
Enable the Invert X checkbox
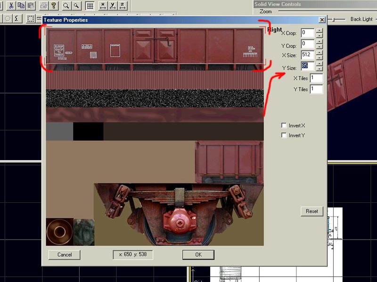pyautogui.click(x=284, y=125)
